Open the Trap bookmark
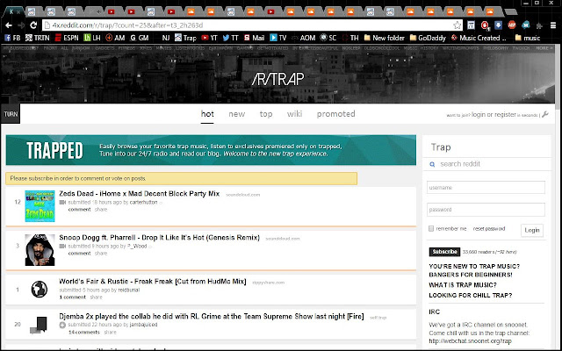This screenshot has width=562, height=351. [185, 38]
